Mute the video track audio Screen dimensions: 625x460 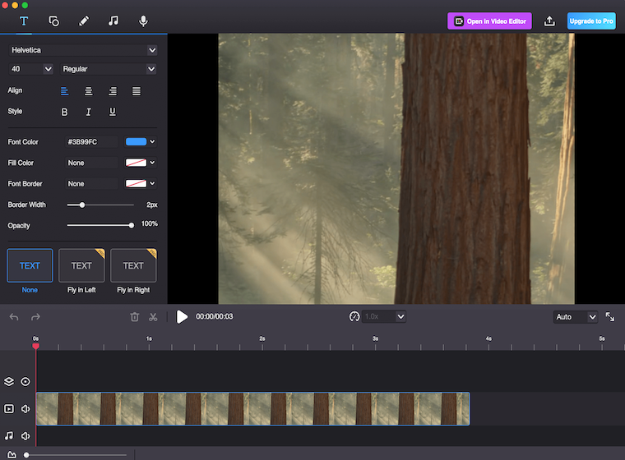[x=25, y=409]
